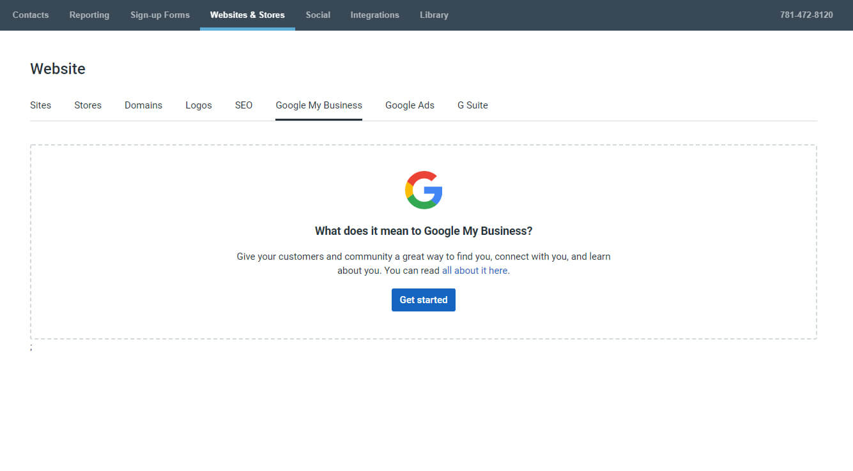The height and width of the screenshot is (471, 853).
Task: Click the 781-472-8120 phone number
Action: (806, 15)
